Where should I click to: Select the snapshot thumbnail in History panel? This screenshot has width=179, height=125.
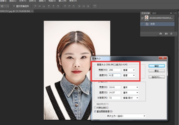click(147, 18)
